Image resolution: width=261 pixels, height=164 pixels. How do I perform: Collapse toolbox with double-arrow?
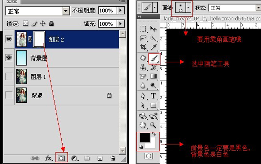pos(139,16)
